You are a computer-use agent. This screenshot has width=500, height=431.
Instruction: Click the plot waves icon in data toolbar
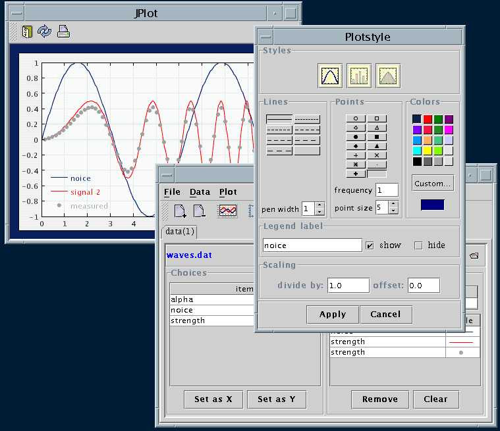[x=227, y=211]
